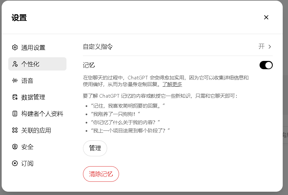Select the profile card icon for 构建者个人资料

(15, 114)
